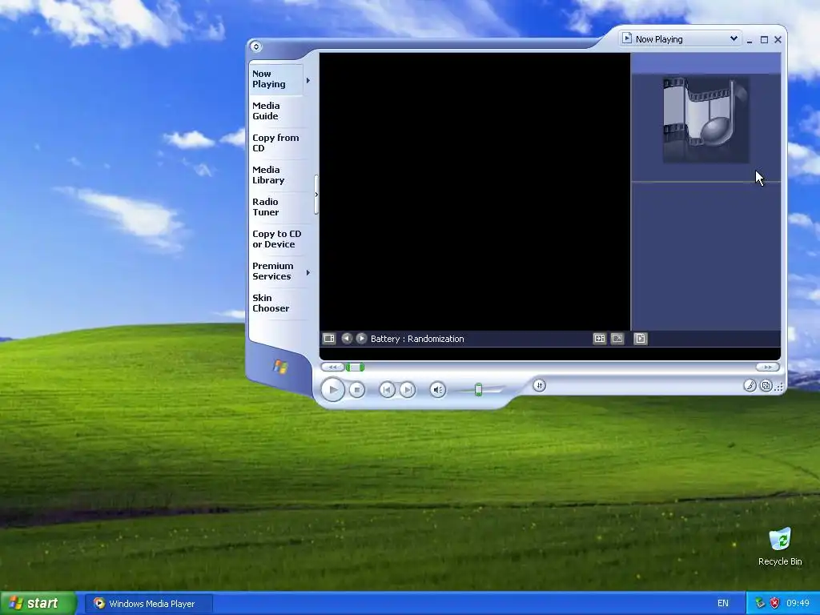Screen dimensions: 820x615
Task: Click the network connection tray icon
Action: [760, 603]
